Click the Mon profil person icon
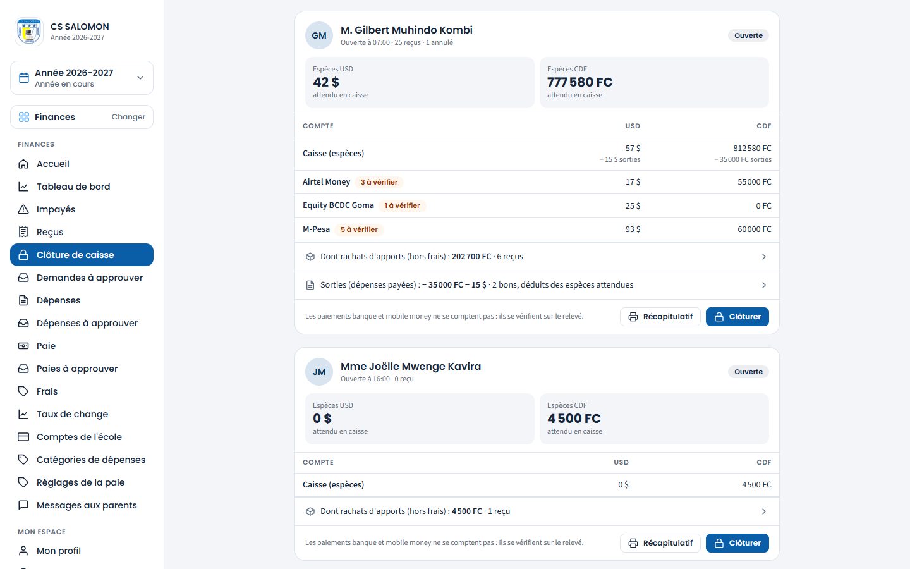 [x=23, y=551]
